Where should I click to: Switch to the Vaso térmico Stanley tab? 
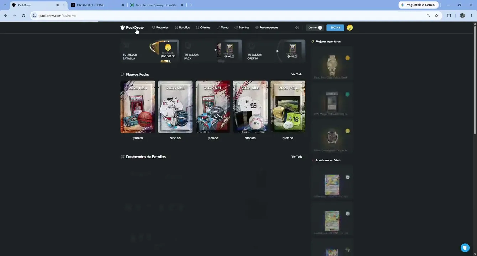(x=157, y=5)
